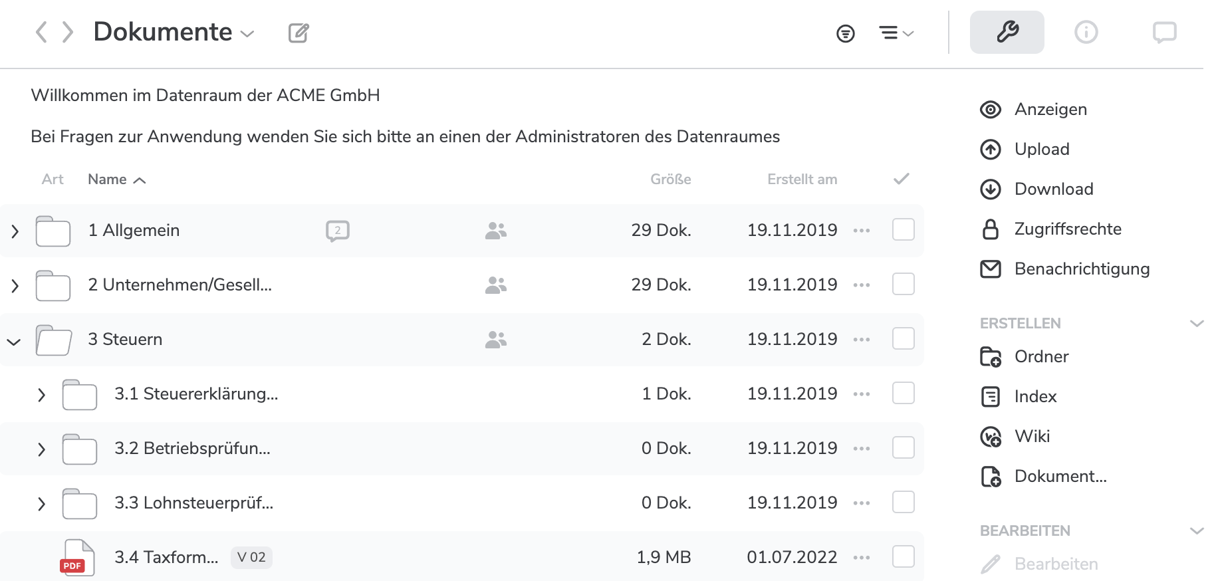The height and width of the screenshot is (581, 1218).
Task: Select Upload from the side menu
Action: point(1041,150)
